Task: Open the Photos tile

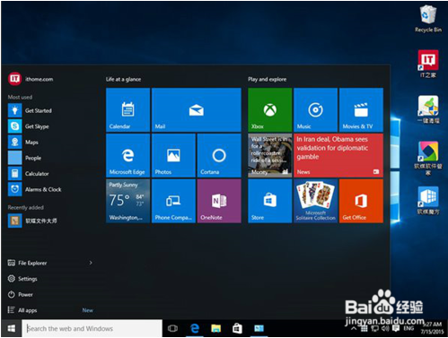Action: (173, 155)
